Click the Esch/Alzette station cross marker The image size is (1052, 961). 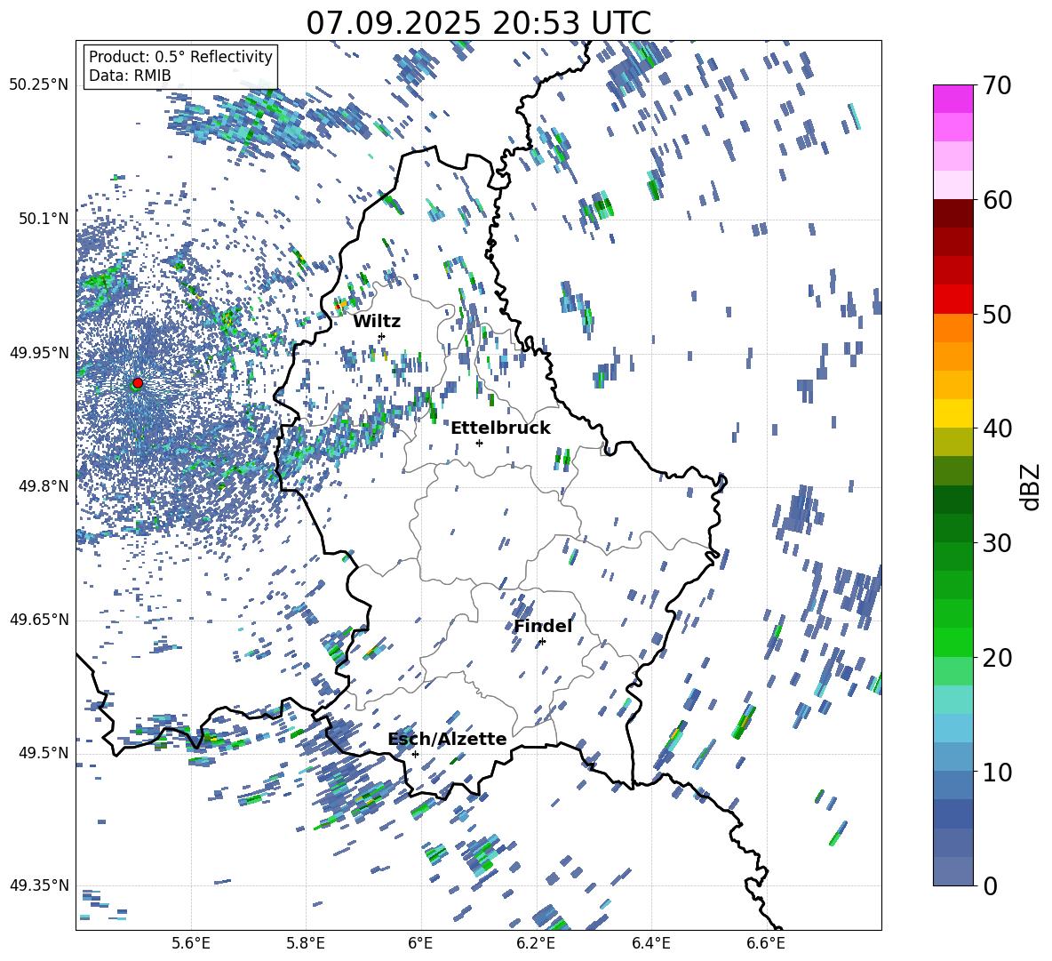coord(415,754)
